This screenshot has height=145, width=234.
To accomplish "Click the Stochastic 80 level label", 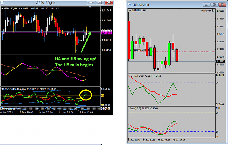I will point(217,113).
